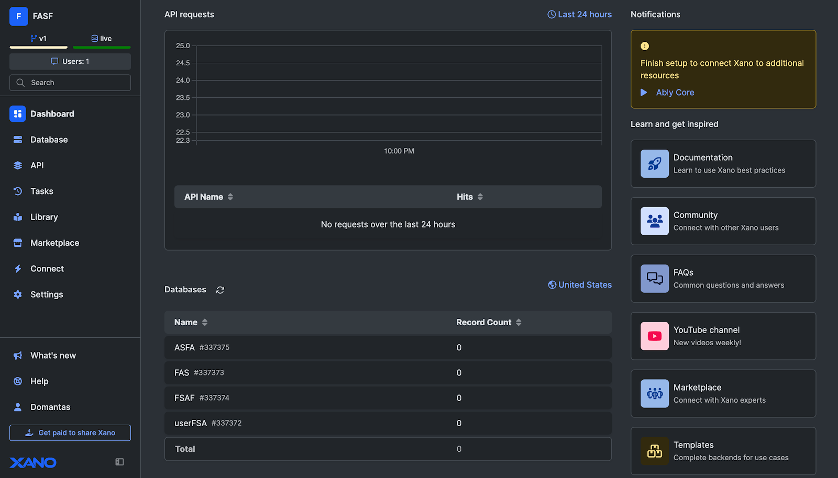Click the Connect lightning bolt icon

[18, 269]
